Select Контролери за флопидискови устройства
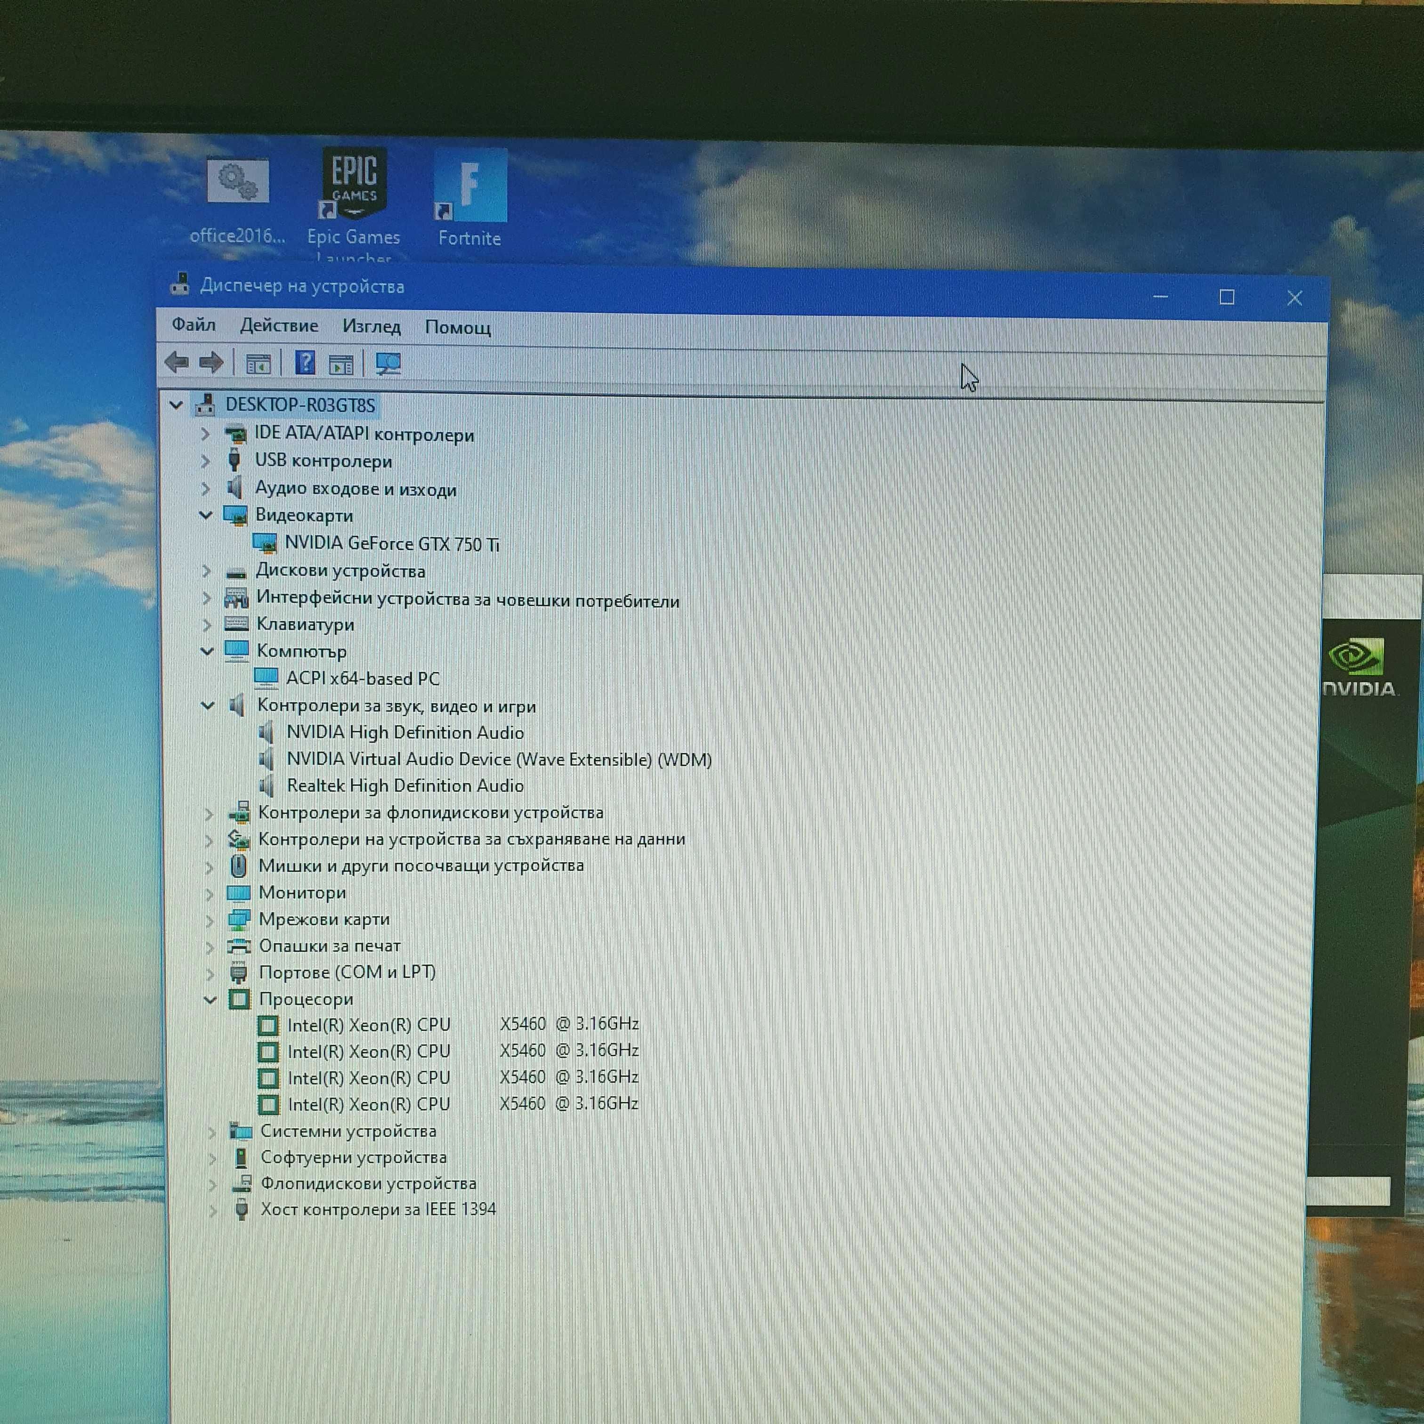Viewport: 1424px width, 1424px height. pos(430,812)
